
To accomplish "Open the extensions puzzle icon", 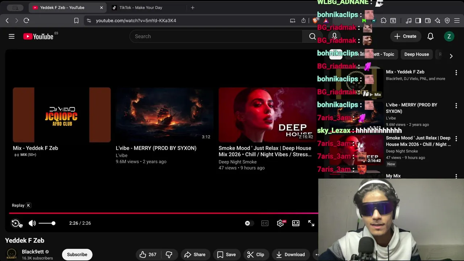I will 384,21.
